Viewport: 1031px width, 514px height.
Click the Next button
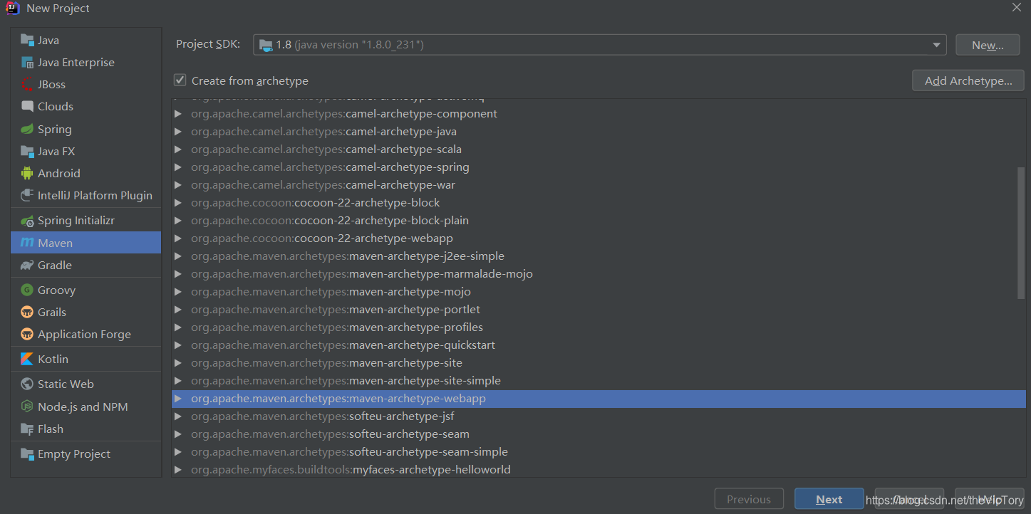tap(829, 499)
